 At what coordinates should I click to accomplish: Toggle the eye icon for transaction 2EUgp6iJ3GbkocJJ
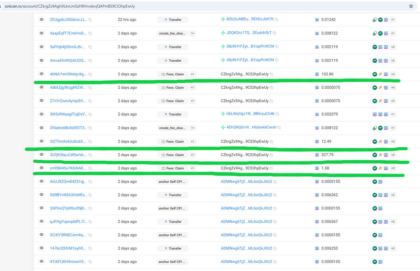(x=41, y=20)
